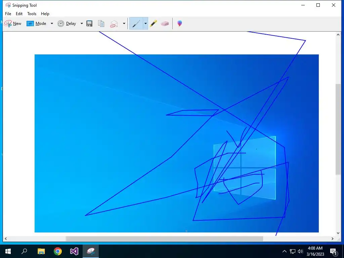Show hidden system tray icons
This screenshot has height=258, width=344.
[284, 251]
